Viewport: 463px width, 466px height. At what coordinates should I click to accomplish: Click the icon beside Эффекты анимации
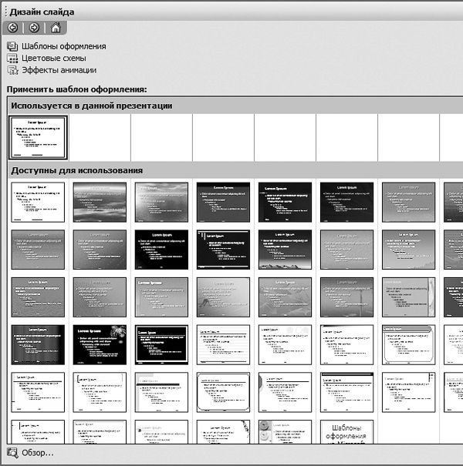tap(12, 70)
